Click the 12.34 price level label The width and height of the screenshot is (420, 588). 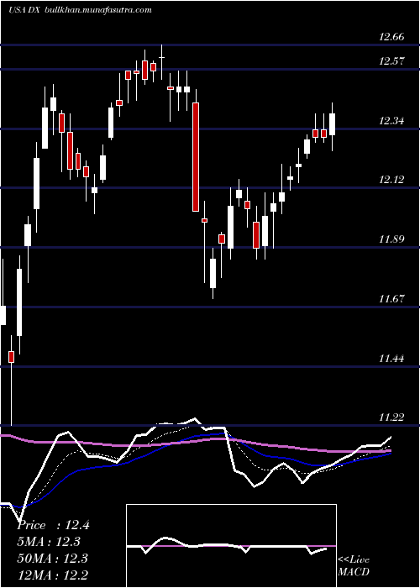pyautogui.click(x=391, y=121)
